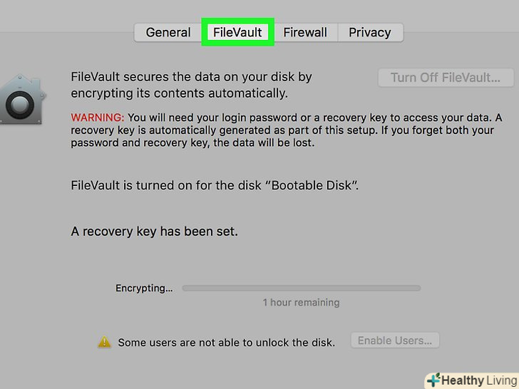Click the yellow warning triangle icon
519x389 pixels.
tap(104, 342)
